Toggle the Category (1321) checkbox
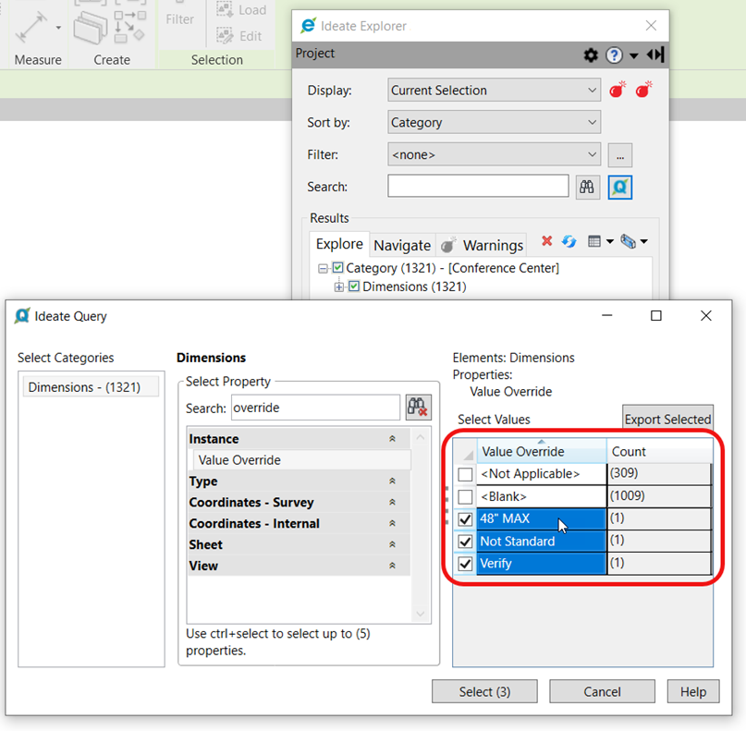746x731 pixels. click(337, 268)
